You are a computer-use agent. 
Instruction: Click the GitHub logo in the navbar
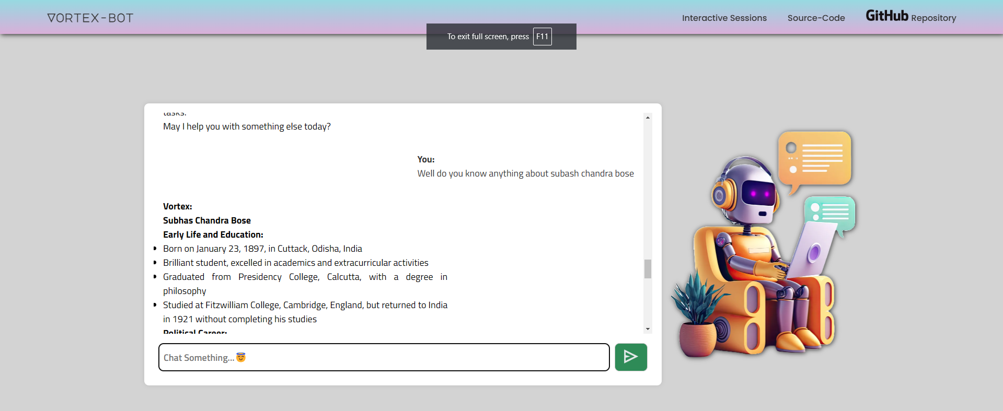pyautogui.click(x=887, y=16)
